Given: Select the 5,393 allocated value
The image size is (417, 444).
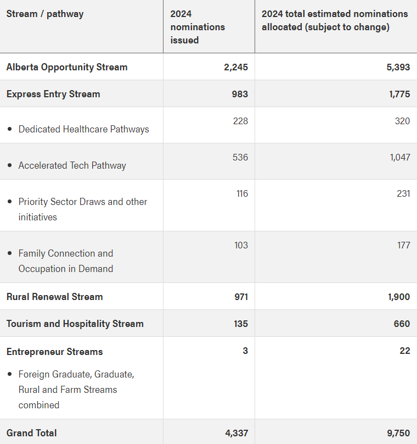Looking at the screenshot, I should [x=398, y=67].
